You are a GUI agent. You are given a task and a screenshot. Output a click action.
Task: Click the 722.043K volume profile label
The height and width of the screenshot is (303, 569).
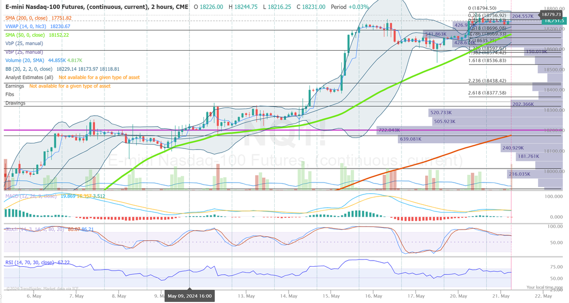click(390, 130)
